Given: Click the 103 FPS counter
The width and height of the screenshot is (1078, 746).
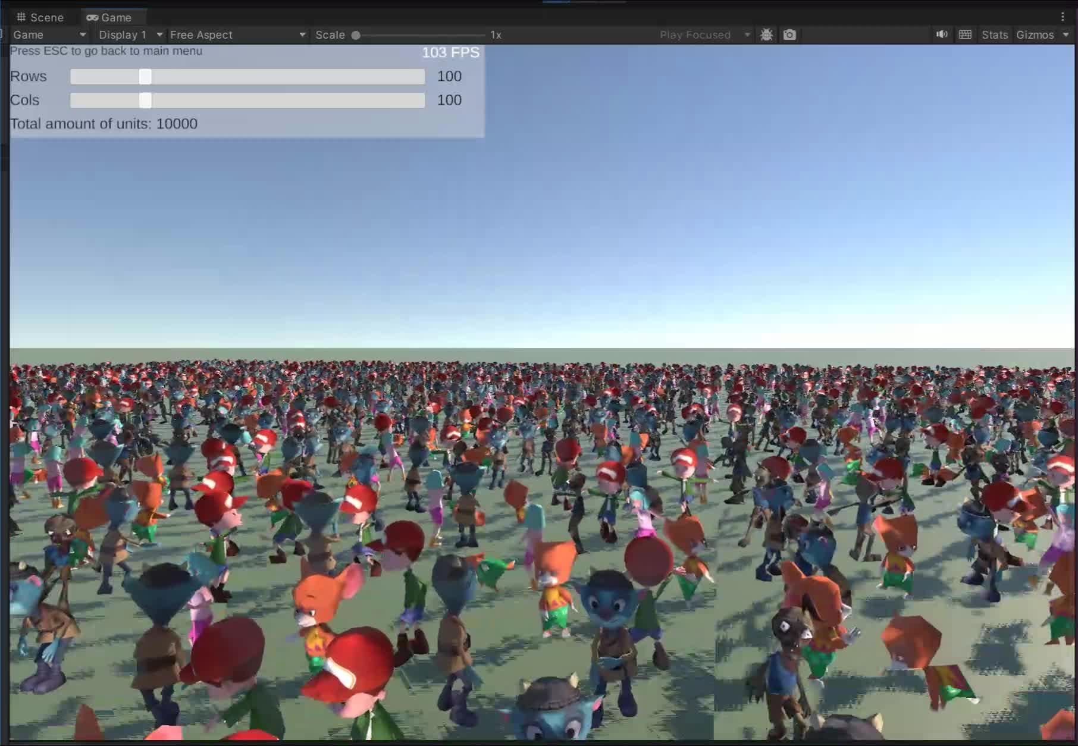Looking at the screenshot, I should click(x=450, y=52).
